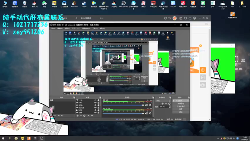The height and width of the screenshot is (141, 250).
Task: Open 桌面音频 audio settings gear
Action: click(x=150, y=105)
